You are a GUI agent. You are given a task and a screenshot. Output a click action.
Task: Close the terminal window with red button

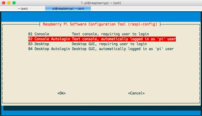point(4,3)
